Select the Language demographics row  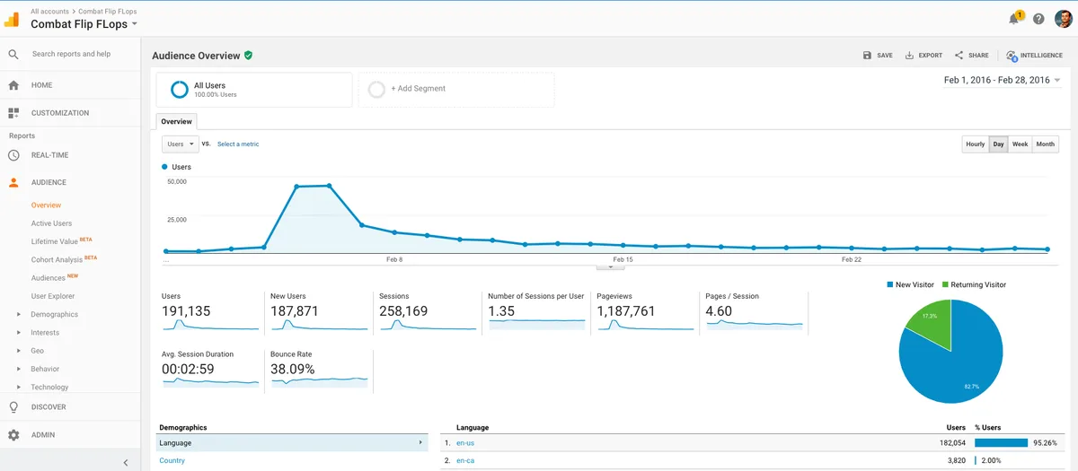pyautogui.click(x=293, y=443)
